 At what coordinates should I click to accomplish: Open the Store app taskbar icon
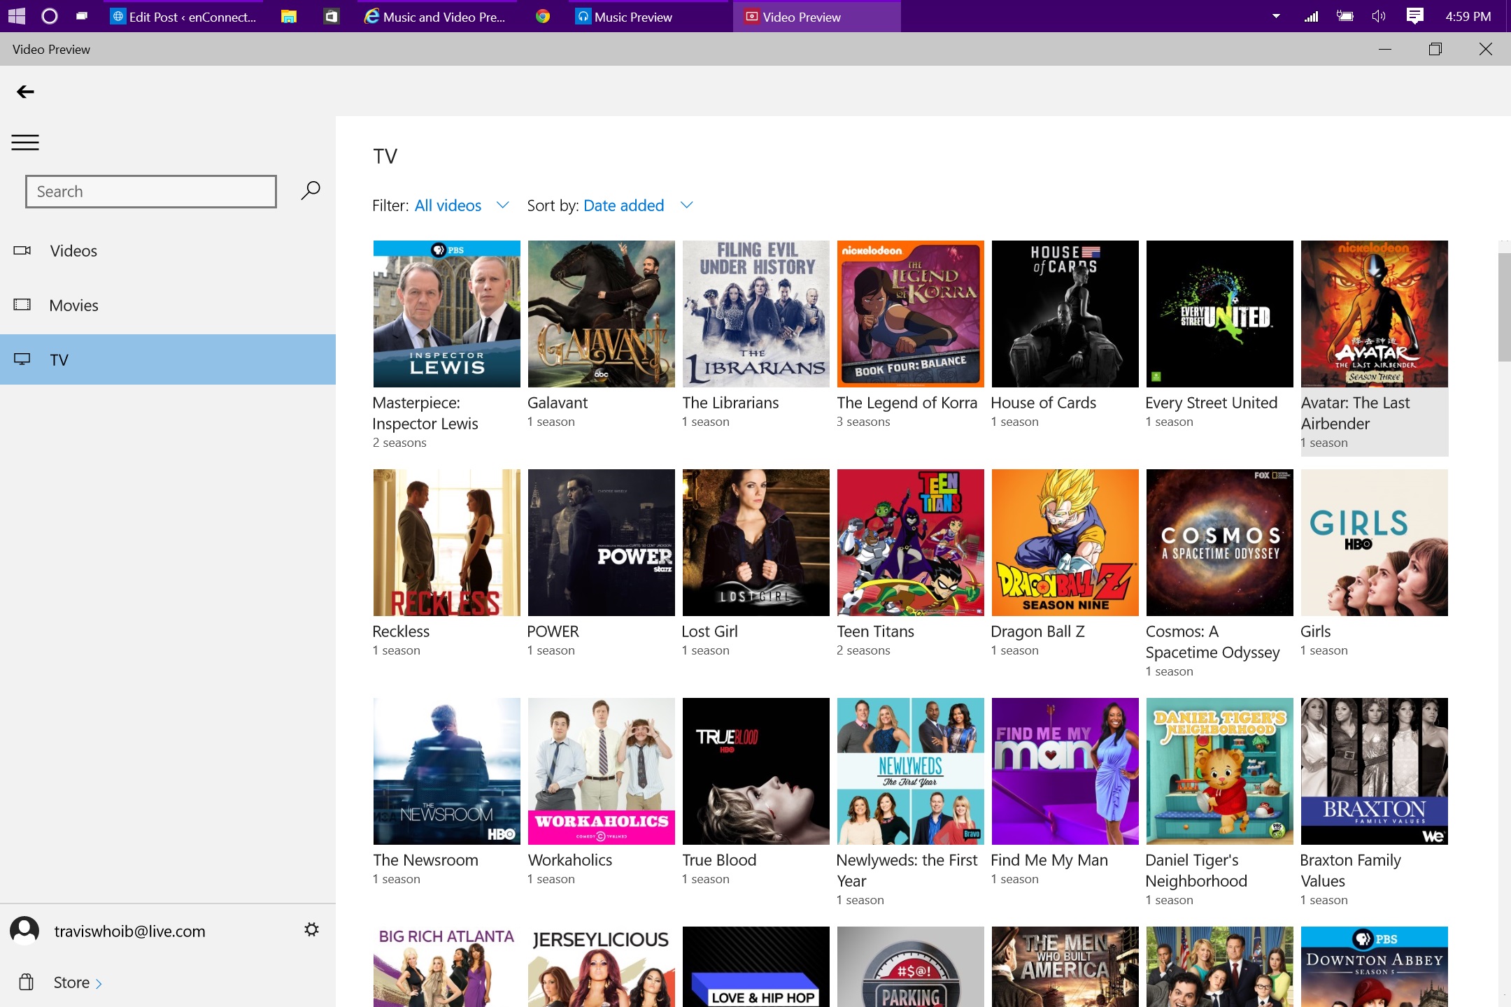click(x=332, y=17)
